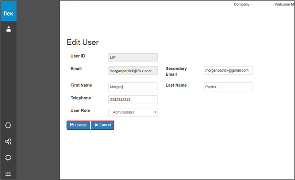Open the connected circles icon in sidebar
This screenshot has width=295, height=180.
click(x=8, y=142)
